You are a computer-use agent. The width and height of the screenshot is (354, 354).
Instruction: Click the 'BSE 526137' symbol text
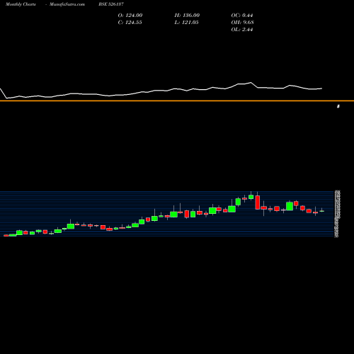(x=111, y=4)
